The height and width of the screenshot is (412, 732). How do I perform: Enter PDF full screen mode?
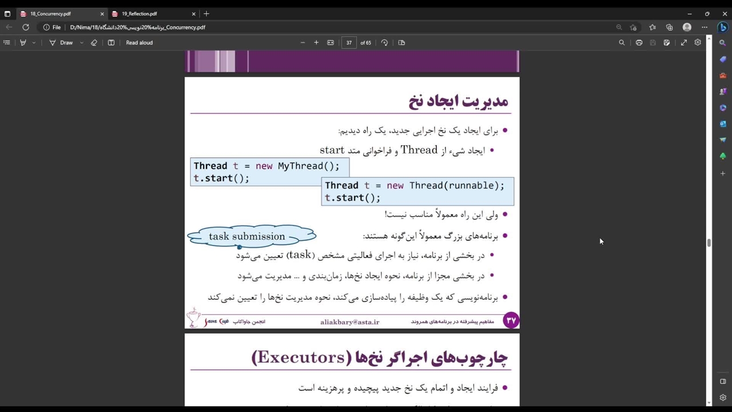coord(683,42)
